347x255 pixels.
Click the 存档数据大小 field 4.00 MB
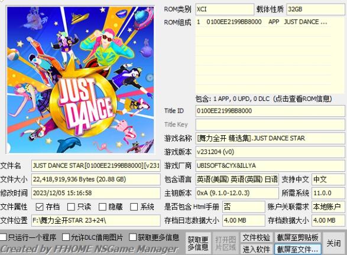(x=328, y=221)
